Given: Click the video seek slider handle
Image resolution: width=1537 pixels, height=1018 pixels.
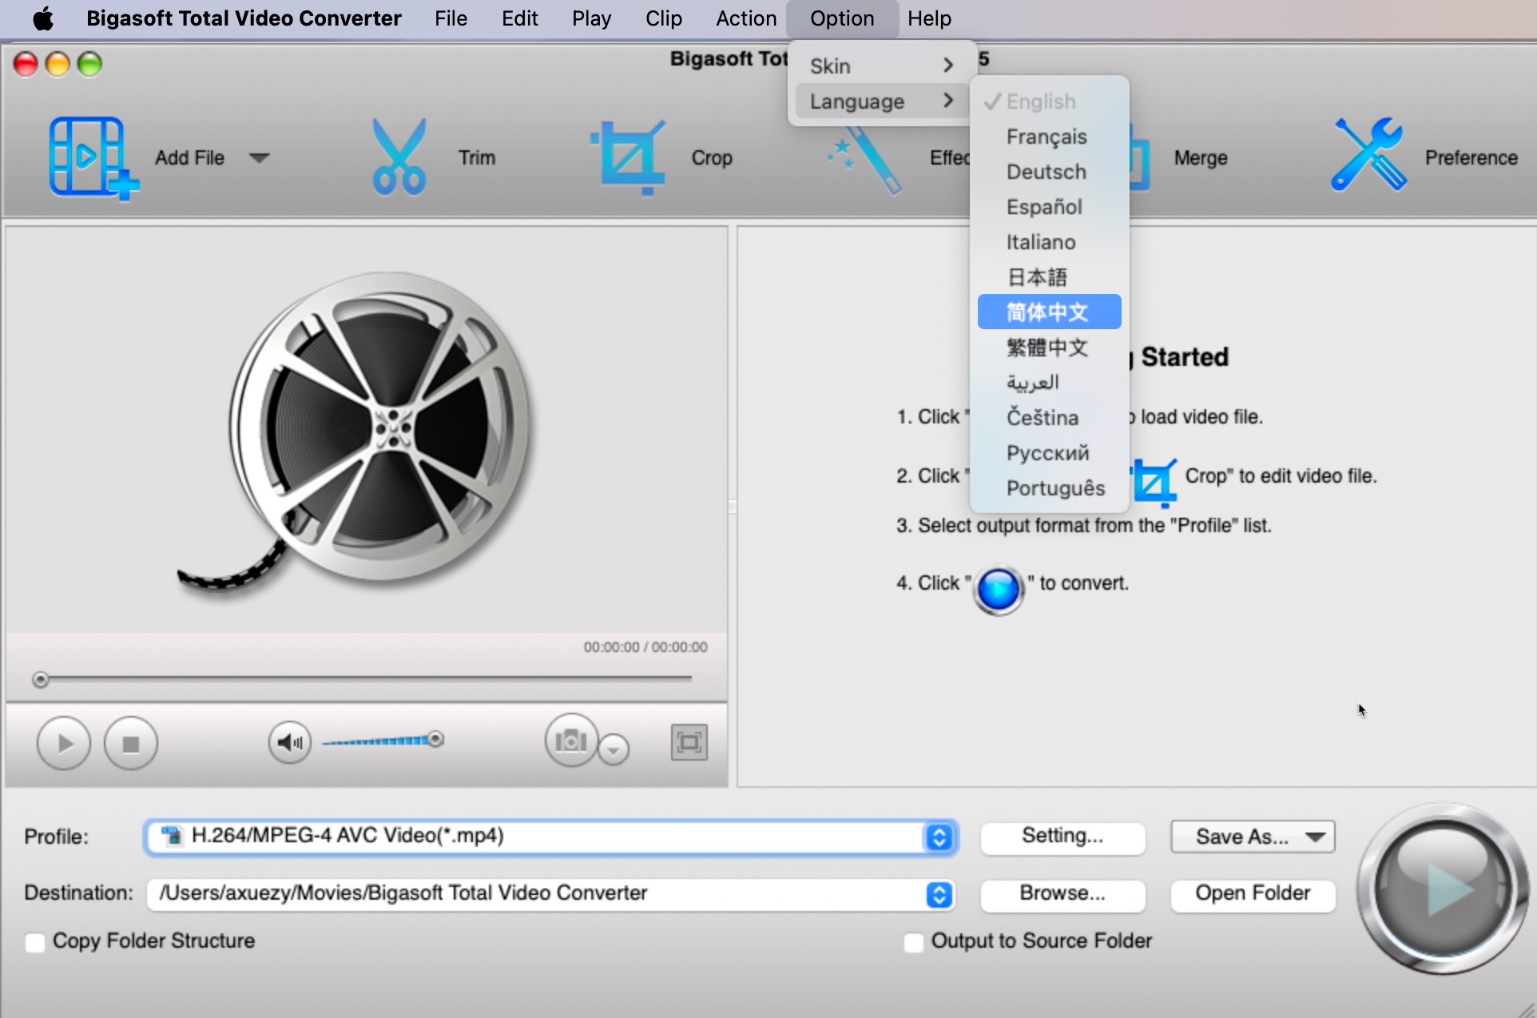Looking at the screenshot, I should click(41, 679).
